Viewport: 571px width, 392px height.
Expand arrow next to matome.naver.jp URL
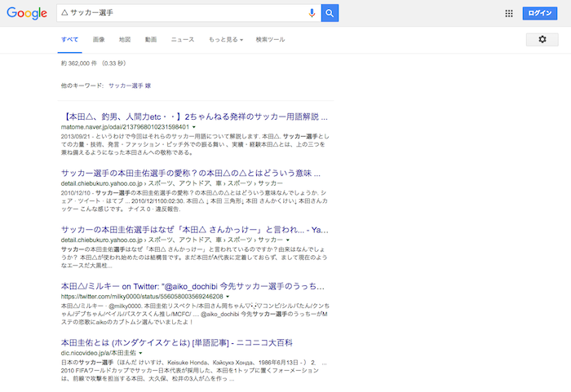194,128
